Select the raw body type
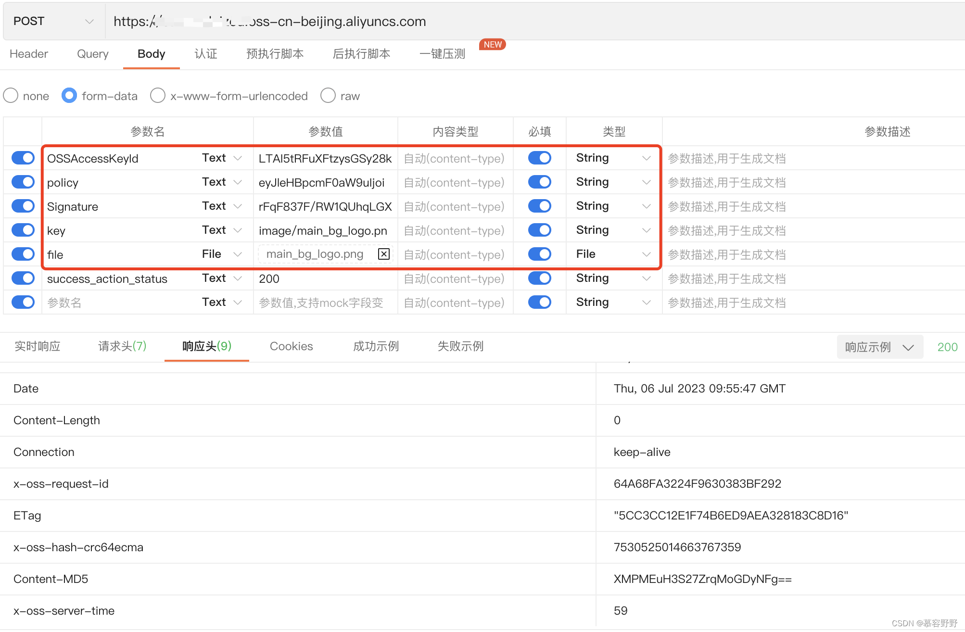Viewport: 965px width, 632px height. (x=328, y=96)
